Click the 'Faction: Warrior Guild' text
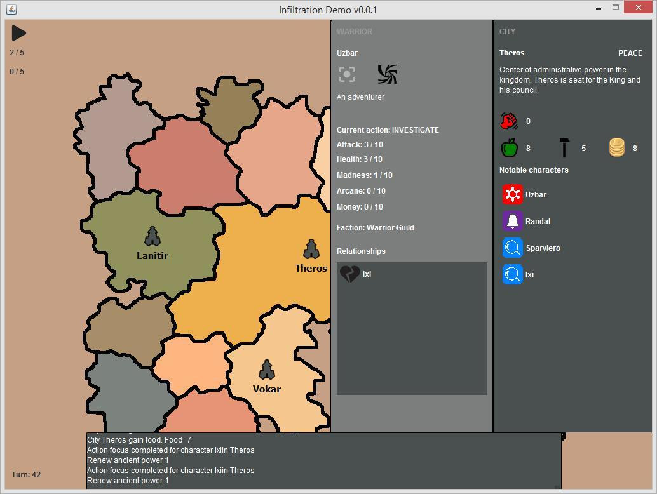The height and width of the screenshot is (494, 657). [x=376, y=228]
